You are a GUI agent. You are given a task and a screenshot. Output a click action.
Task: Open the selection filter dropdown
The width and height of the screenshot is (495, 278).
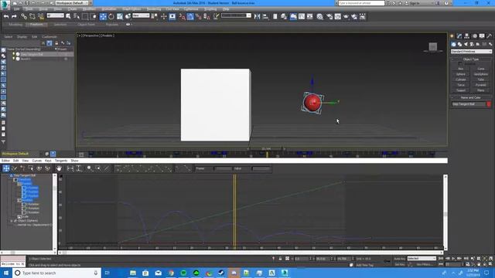click(x=55, y=15)
